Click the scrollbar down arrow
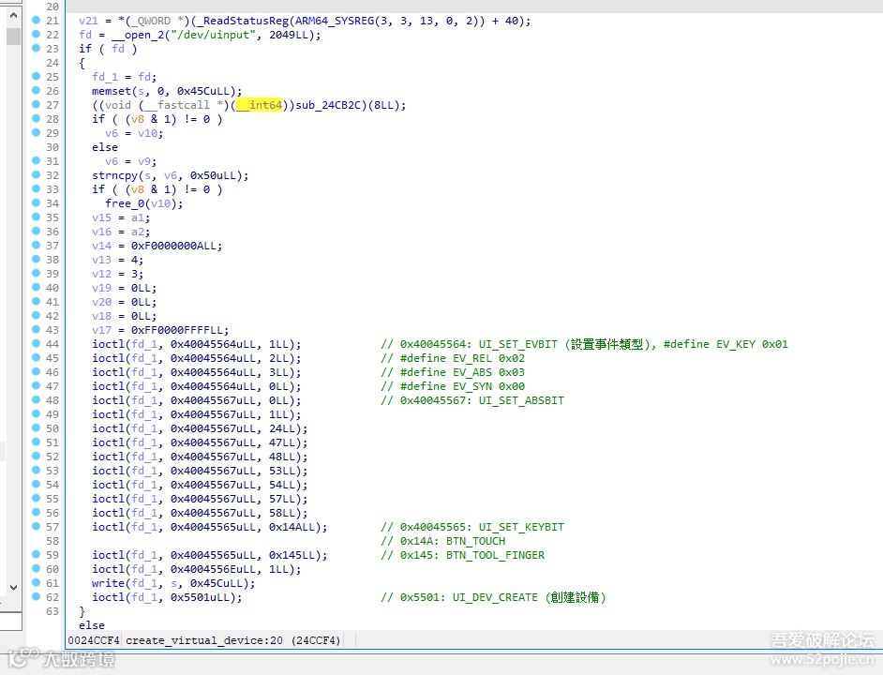Image resolution: width=883 pixels, height=675 pixels. click(13, 588)
